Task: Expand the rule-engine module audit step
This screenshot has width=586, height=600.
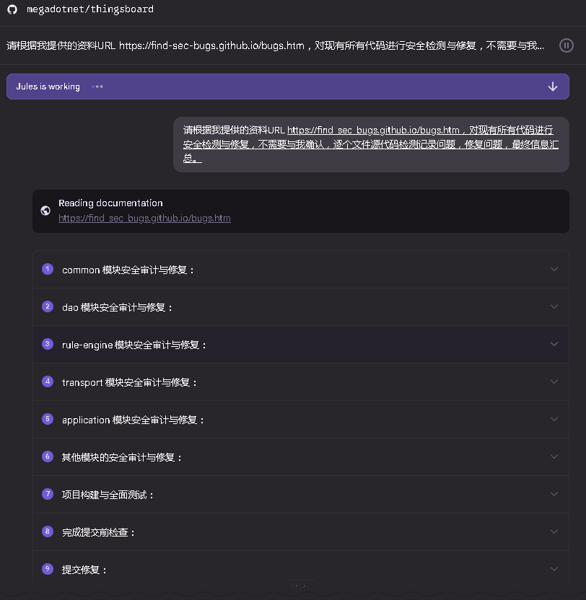Action: 554,344
